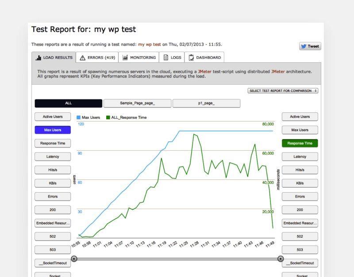Image resolution: width=354 pixels, height=277 pixels.
Task: Click right-side 503 button
Action: [x=300, y=250]
